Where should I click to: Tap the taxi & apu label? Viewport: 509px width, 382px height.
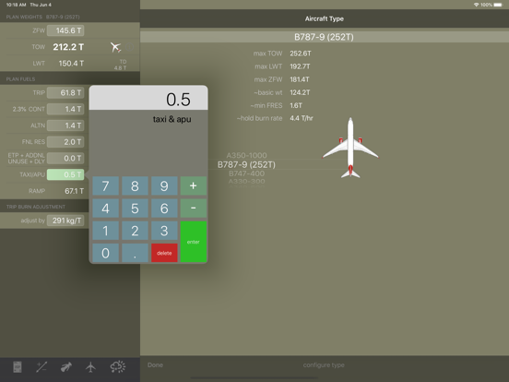[172, 119]
